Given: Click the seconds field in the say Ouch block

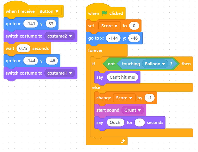Looking at the screenshot, I should pos(140,122).
